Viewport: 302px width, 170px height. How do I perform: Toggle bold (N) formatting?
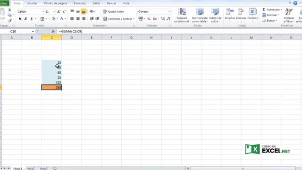[20, 19]
